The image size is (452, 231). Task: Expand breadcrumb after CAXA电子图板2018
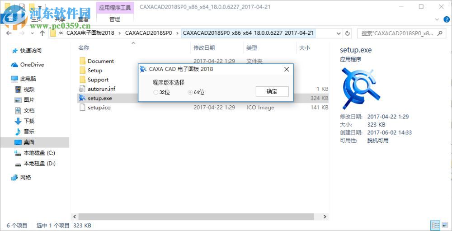120,33
